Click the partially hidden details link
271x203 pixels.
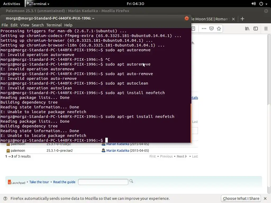[x=195, y=98]
